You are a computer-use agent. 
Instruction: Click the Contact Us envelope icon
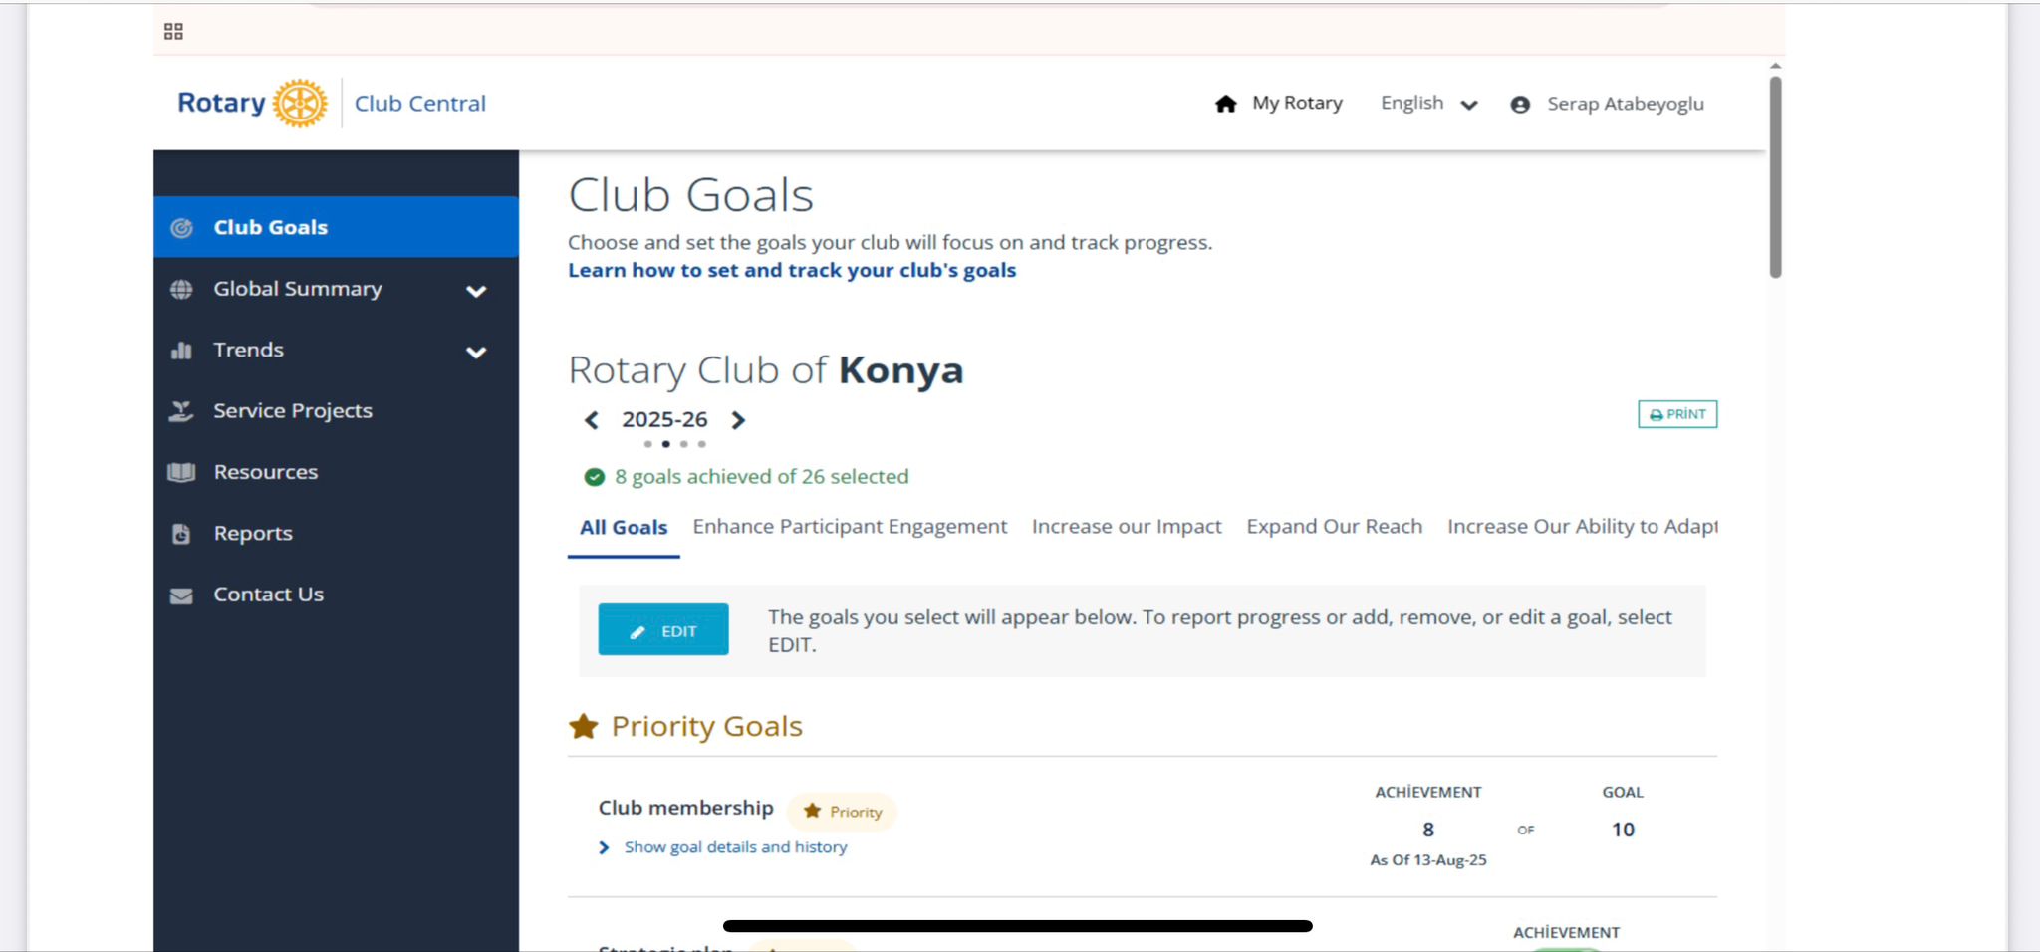click(181, 595)
